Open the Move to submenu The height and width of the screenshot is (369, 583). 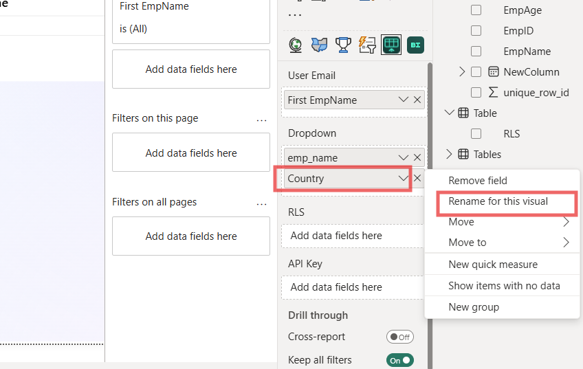tap(503, 243)
